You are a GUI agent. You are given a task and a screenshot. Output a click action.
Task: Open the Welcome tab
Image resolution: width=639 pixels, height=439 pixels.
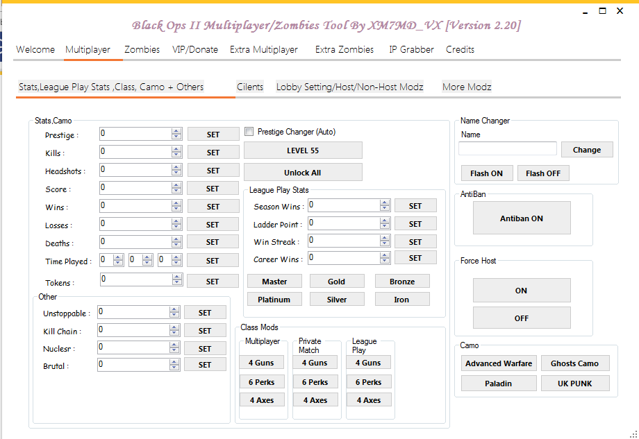pos(35,50)
